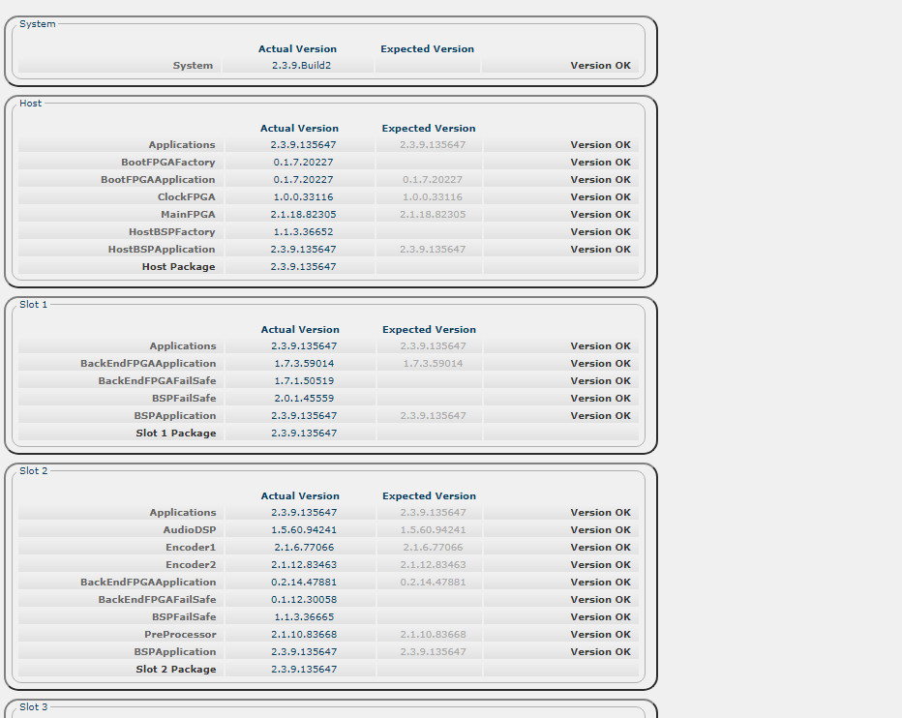The height and width of the screenshot is (718, 902).
Task: Click PreProcessor expected version value
Action: 433,634
